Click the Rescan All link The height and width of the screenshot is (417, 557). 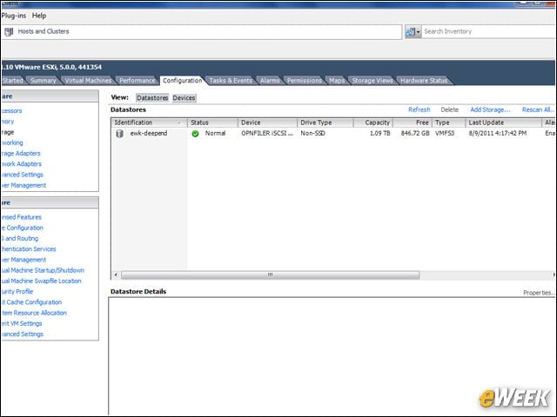tap(538, 109)
